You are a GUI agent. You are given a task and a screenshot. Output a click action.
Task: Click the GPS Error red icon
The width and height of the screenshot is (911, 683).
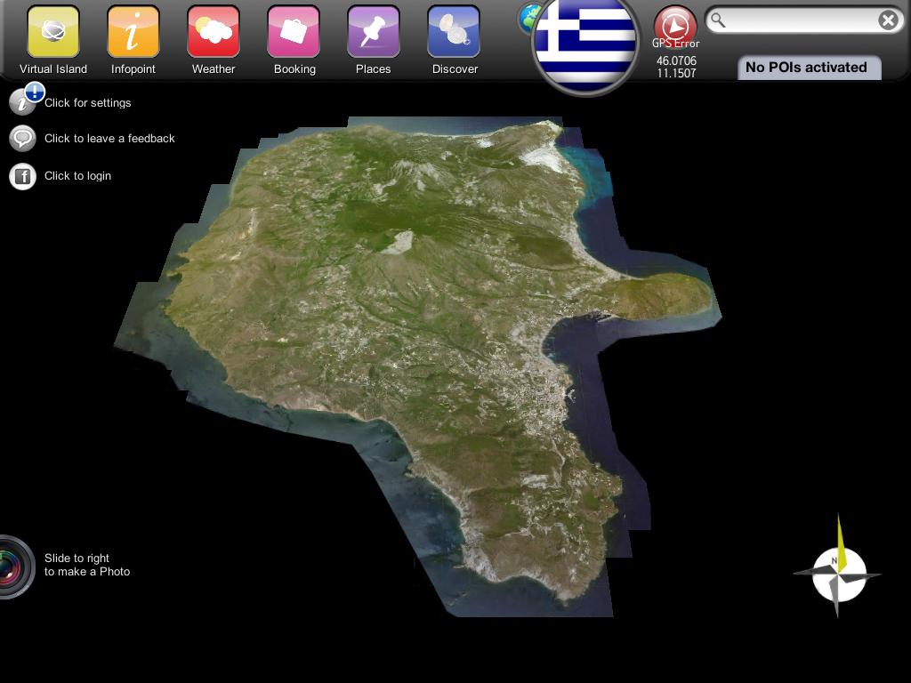675,26
